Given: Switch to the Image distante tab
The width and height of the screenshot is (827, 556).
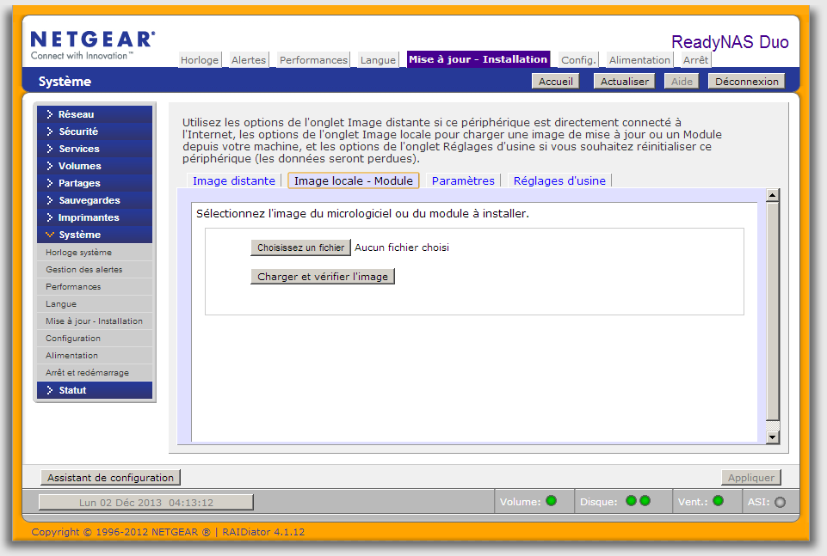Looking at the screenshot, I should pyautogui.click(x=233, y=180).
